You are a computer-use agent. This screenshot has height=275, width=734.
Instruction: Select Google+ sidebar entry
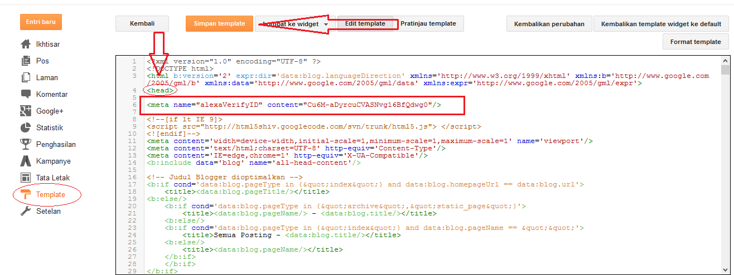pyautogui.click(x=50, y=111)
